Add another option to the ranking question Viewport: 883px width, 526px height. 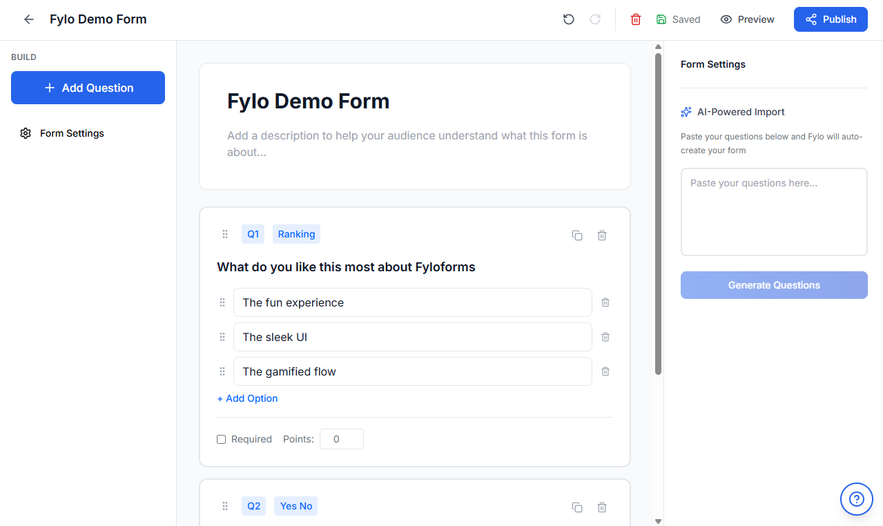[246, 398]
